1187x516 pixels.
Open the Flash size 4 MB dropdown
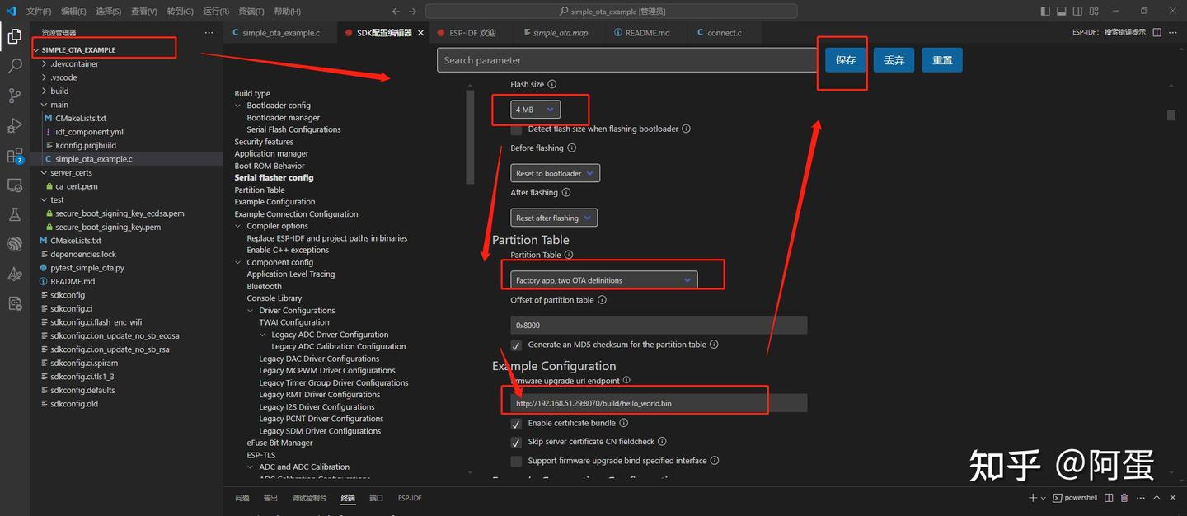(534, 108)
